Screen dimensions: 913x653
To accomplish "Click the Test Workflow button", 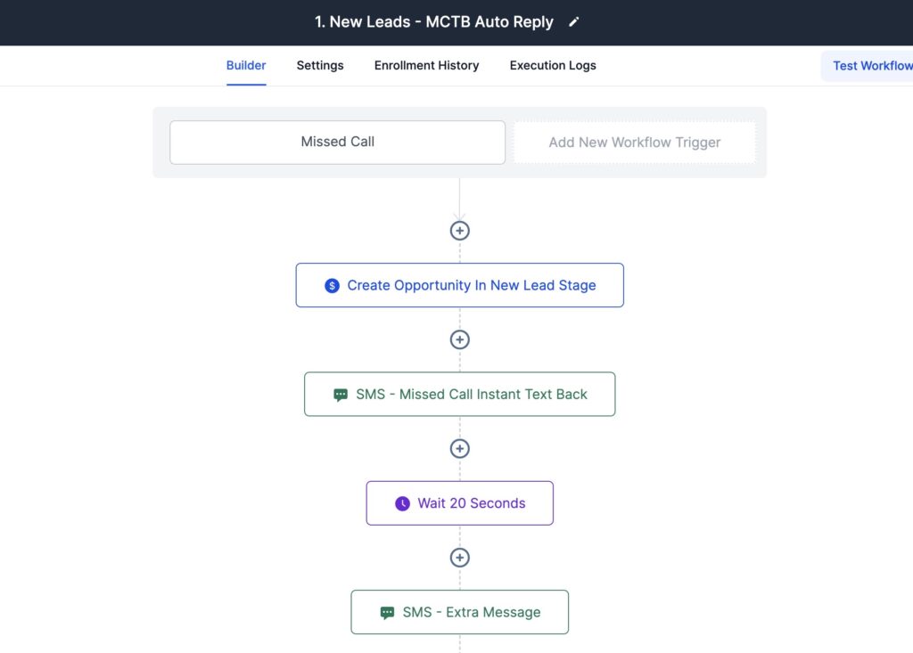I will (871, 66).
